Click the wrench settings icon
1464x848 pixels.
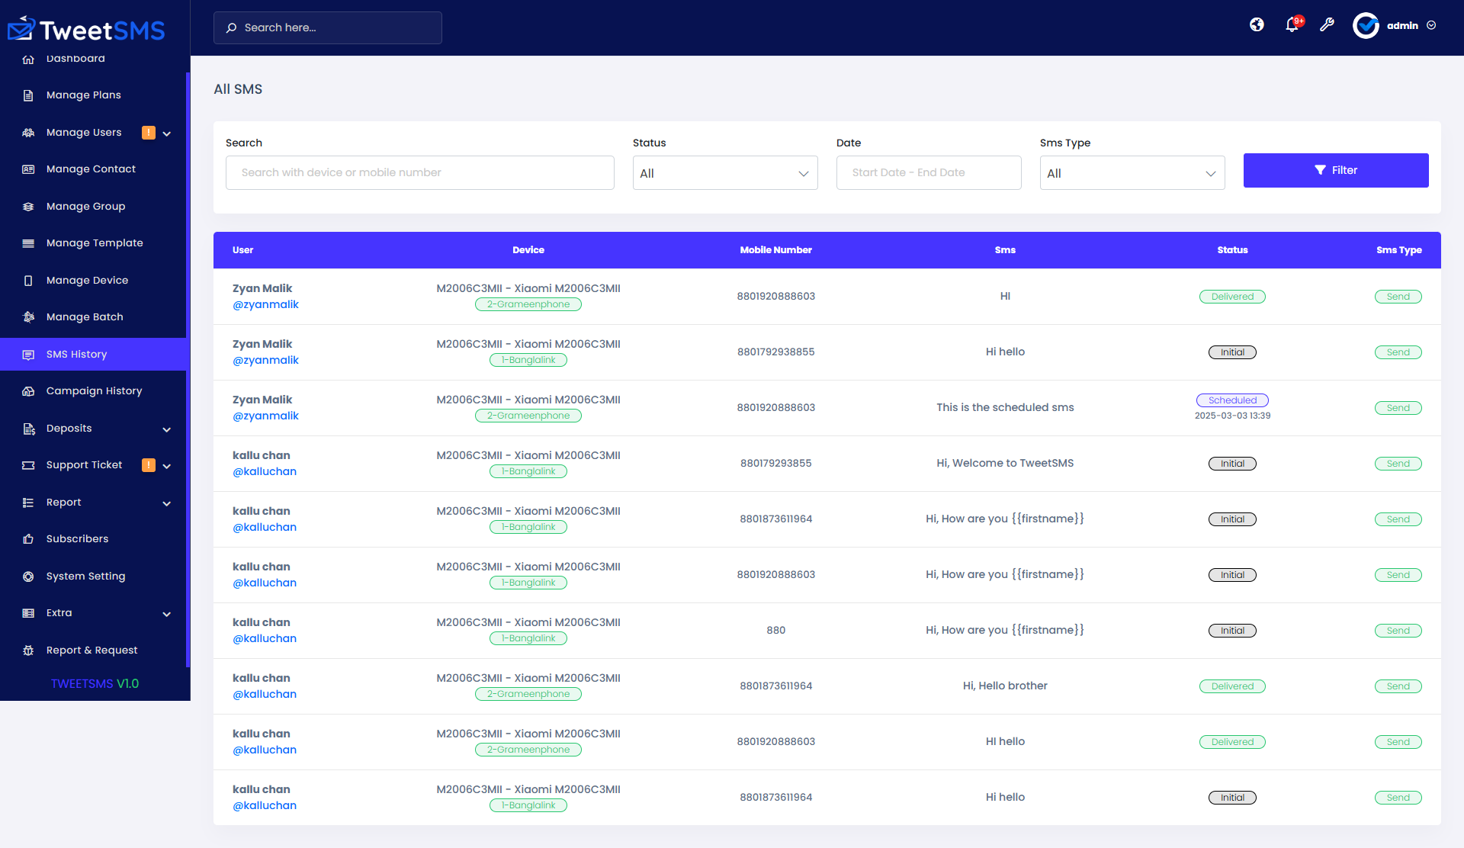click(x=1327, y=25)
